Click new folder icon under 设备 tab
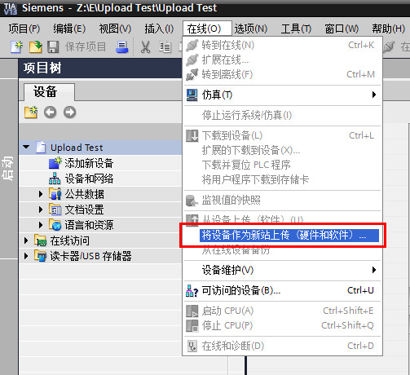Image resolution: width=410 pixels, height=375 pixels. [31, 112]
